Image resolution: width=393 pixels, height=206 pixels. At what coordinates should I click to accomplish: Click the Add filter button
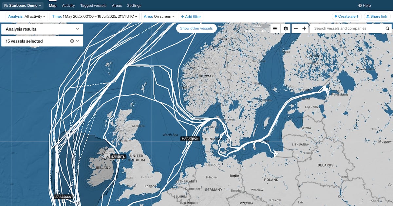[x=191, y=17]
